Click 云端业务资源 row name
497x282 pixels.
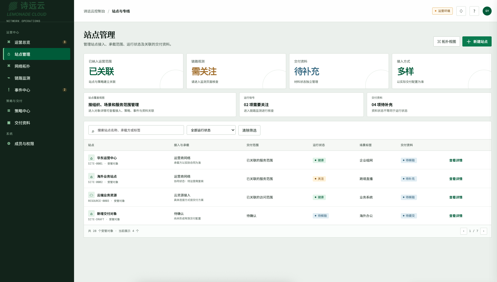[107, 195]
